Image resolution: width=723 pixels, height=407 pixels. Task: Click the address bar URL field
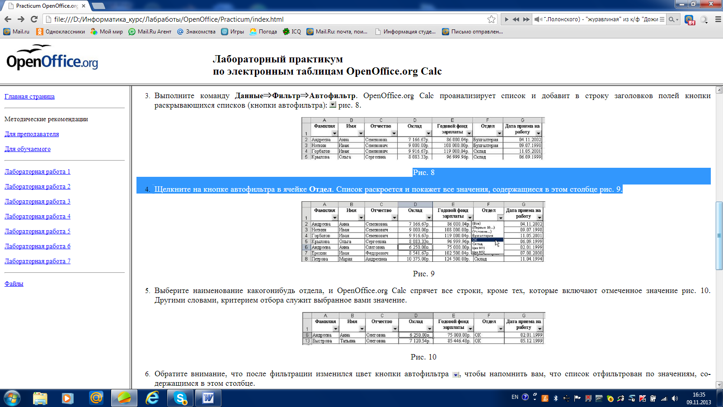(x=269, y=19)
